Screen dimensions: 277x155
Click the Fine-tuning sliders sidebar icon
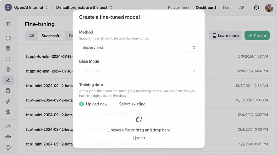[x=8, y=80]
